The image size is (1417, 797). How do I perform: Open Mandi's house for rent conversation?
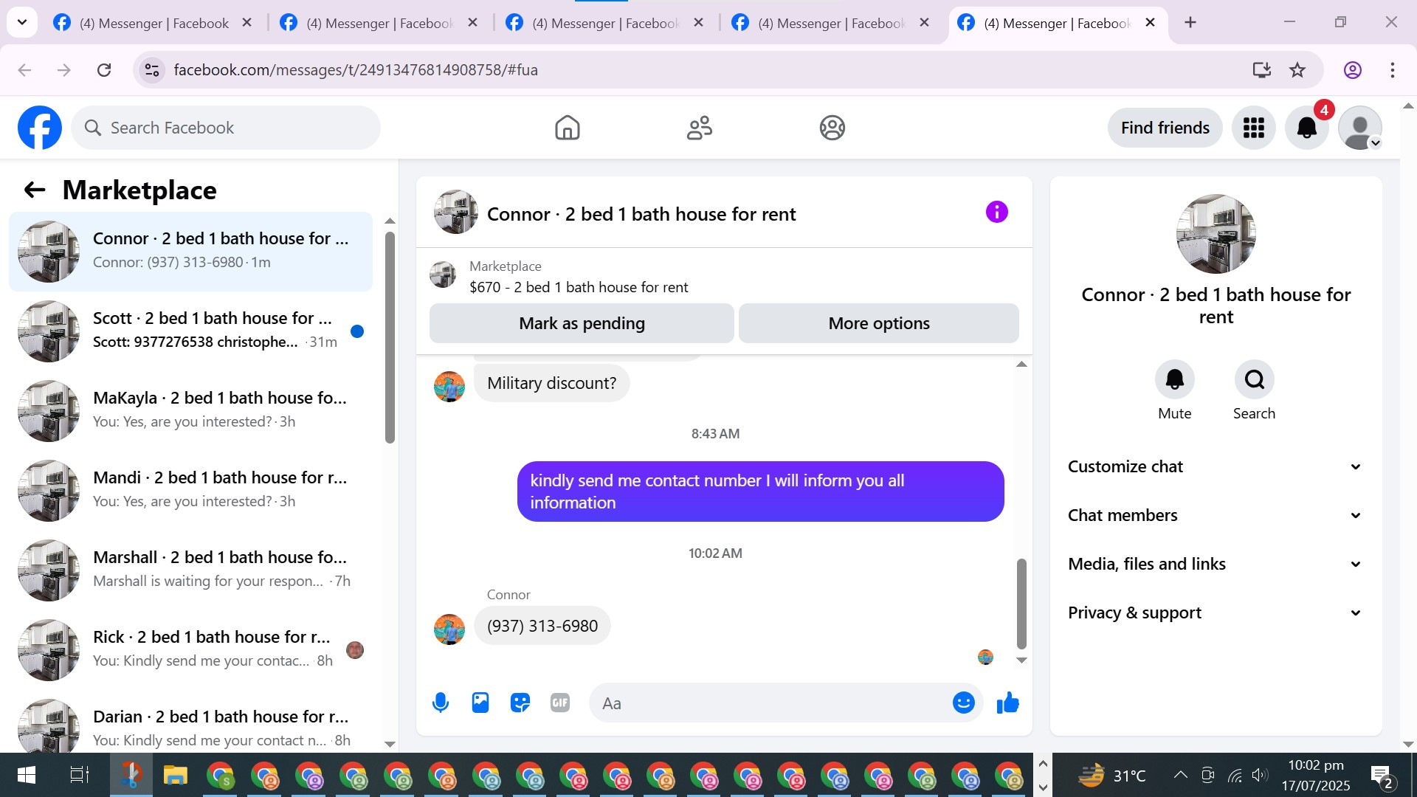[x=190, y=490]
